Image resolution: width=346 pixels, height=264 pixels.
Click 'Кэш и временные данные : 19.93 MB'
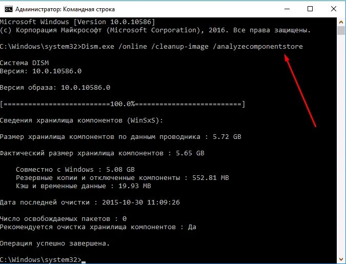[x=84, y=186]
